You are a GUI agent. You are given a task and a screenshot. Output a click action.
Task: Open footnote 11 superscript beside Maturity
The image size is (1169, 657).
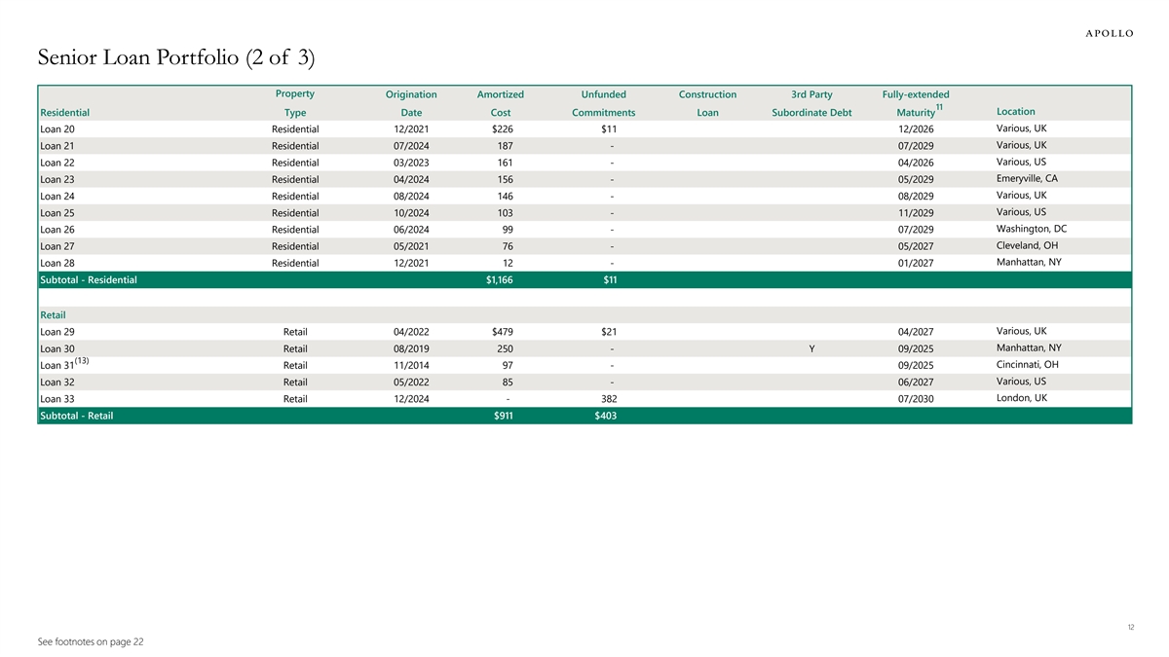939,107
